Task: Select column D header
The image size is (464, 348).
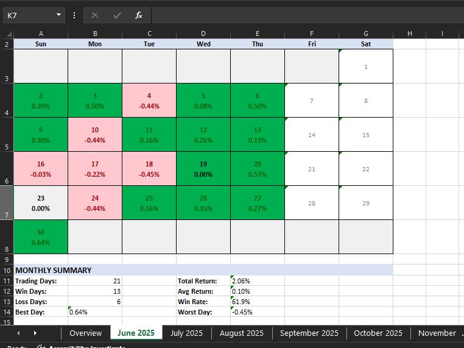Action: pos(203,34)
